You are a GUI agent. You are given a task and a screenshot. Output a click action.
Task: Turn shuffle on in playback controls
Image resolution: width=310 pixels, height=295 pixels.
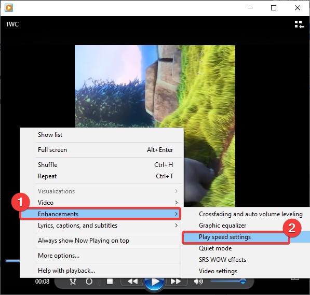coord(73,282)
